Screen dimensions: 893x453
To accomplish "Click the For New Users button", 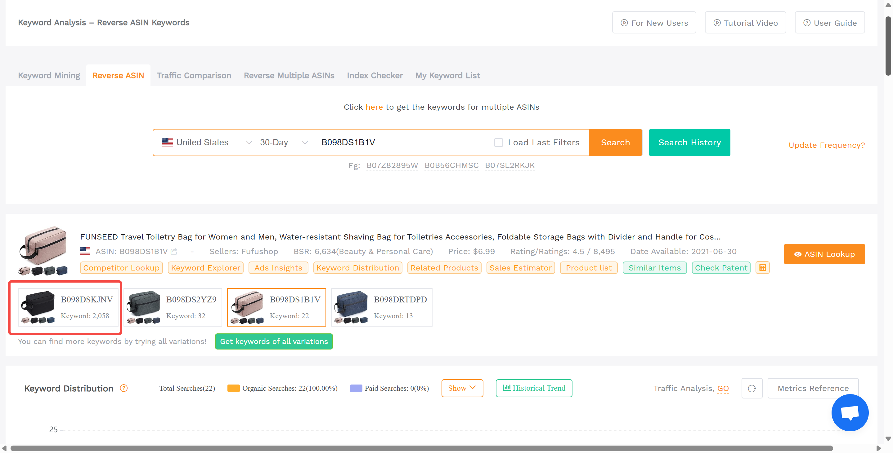I will pyautogui.click(x=654, y=23).
